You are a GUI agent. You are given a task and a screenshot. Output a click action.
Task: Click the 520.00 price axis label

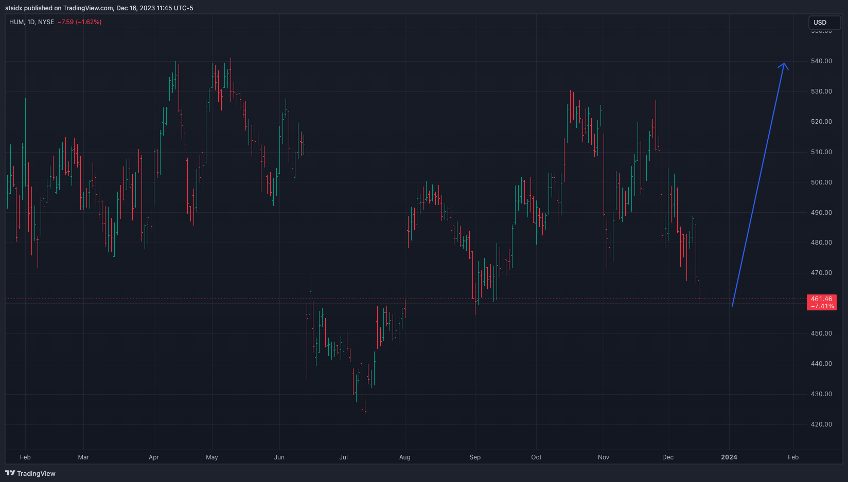[821, 122]
